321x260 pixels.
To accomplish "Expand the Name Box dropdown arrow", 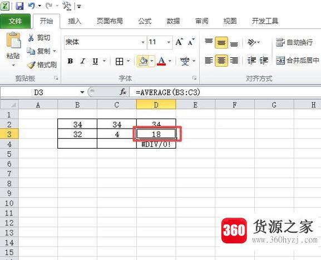I will (82, 92).
